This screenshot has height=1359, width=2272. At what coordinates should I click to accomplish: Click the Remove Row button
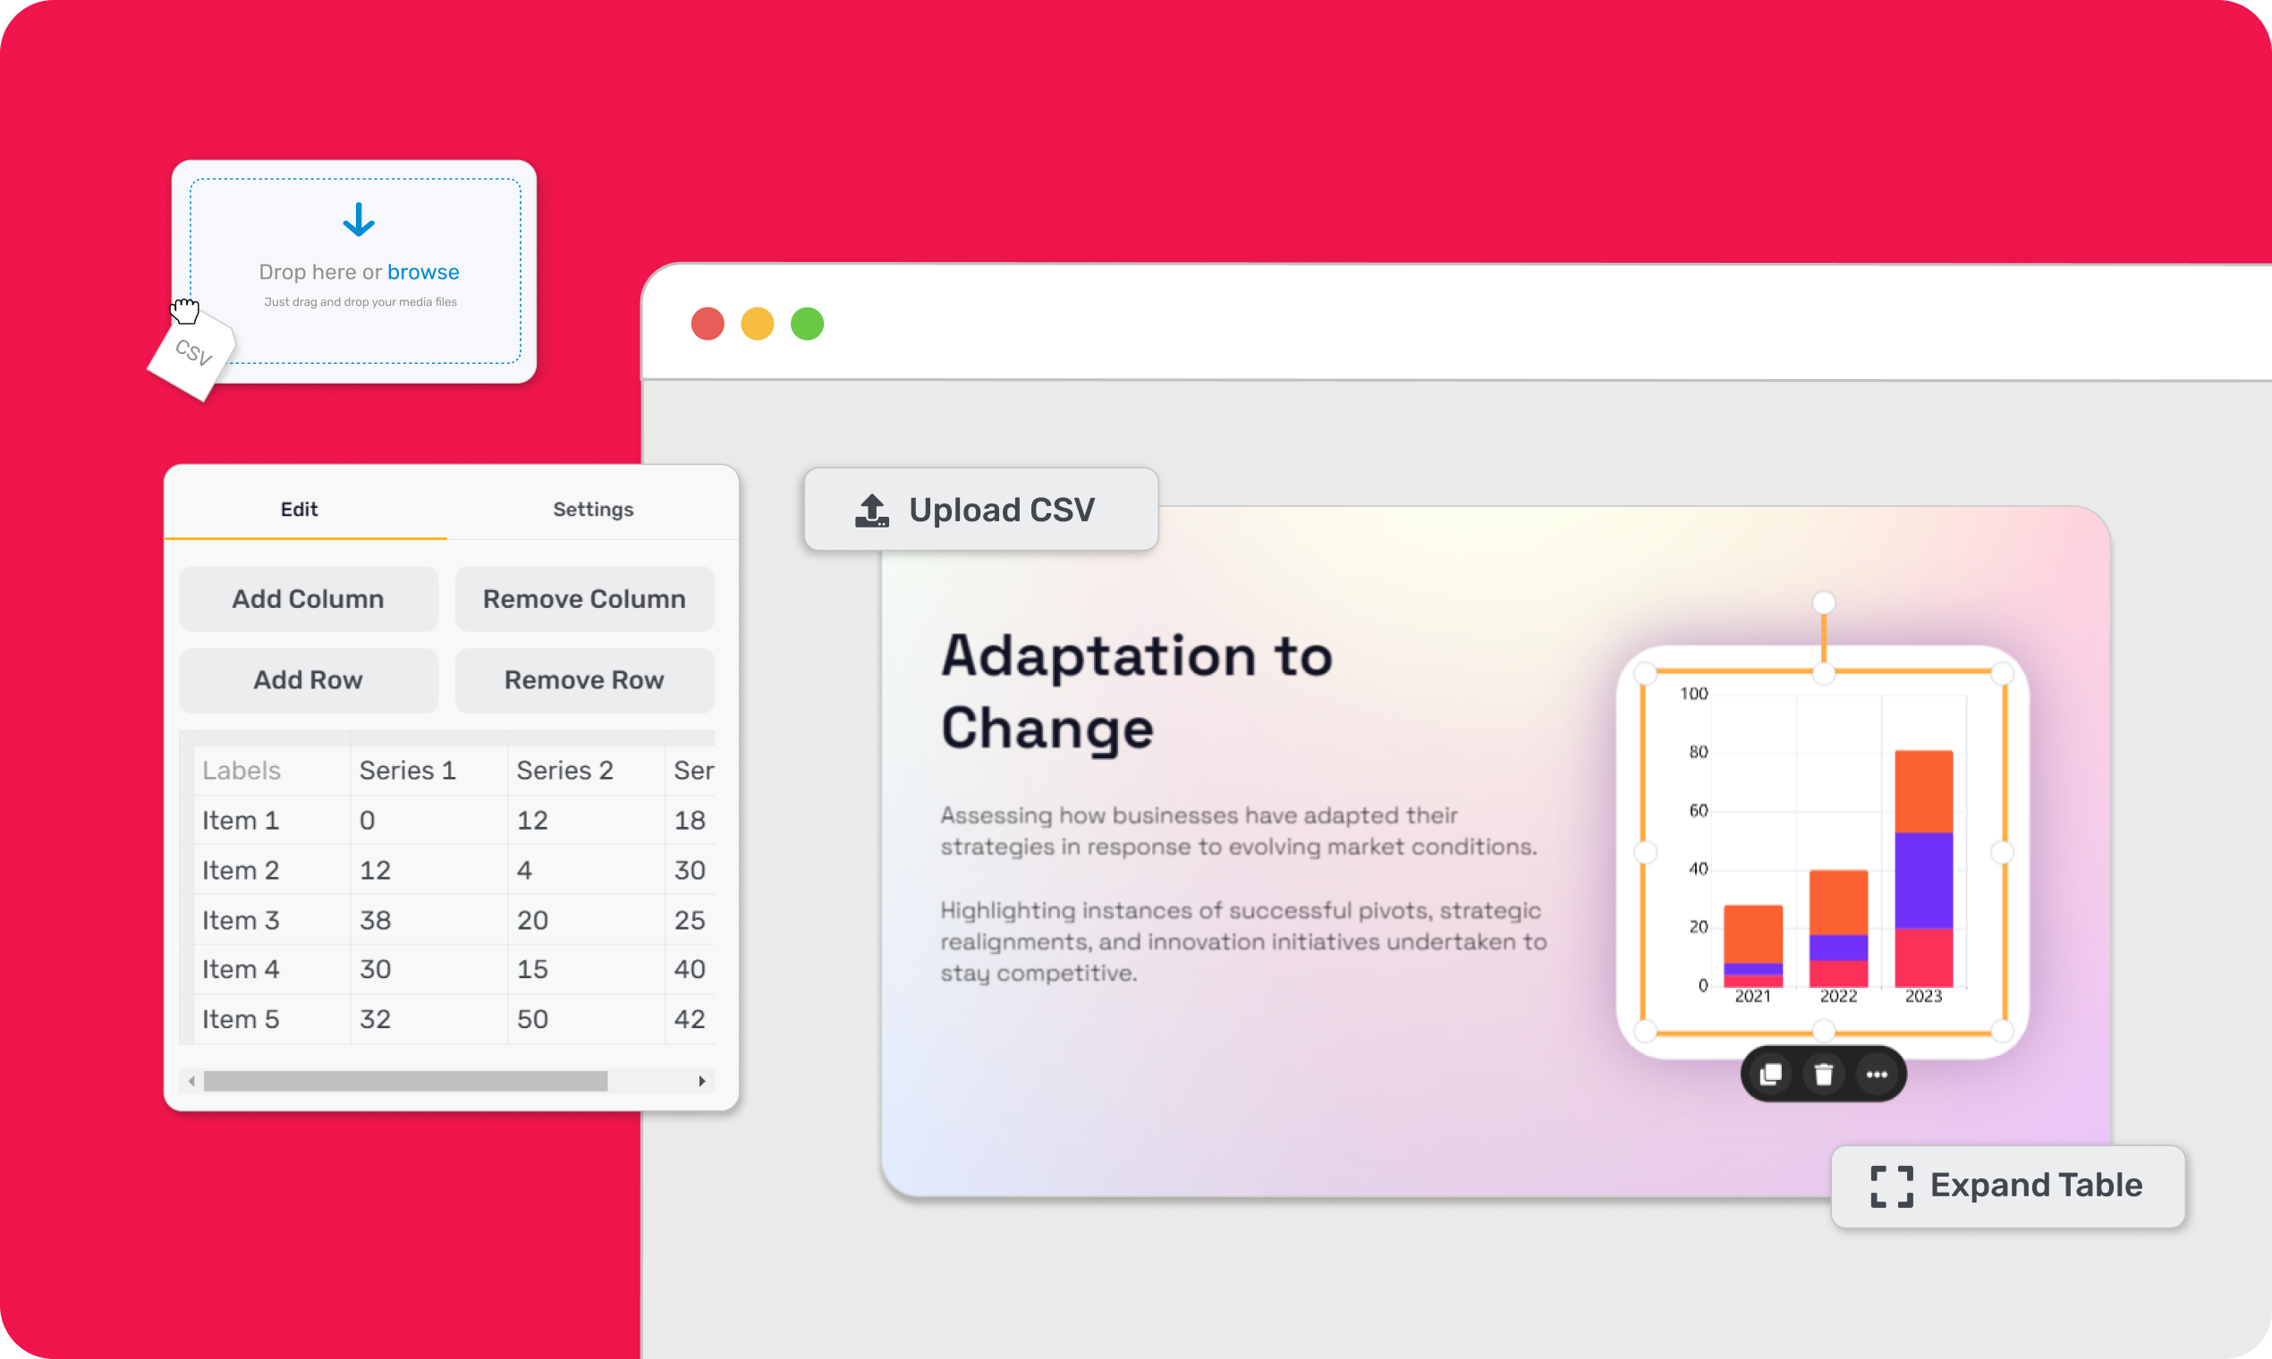click(582, 679)
